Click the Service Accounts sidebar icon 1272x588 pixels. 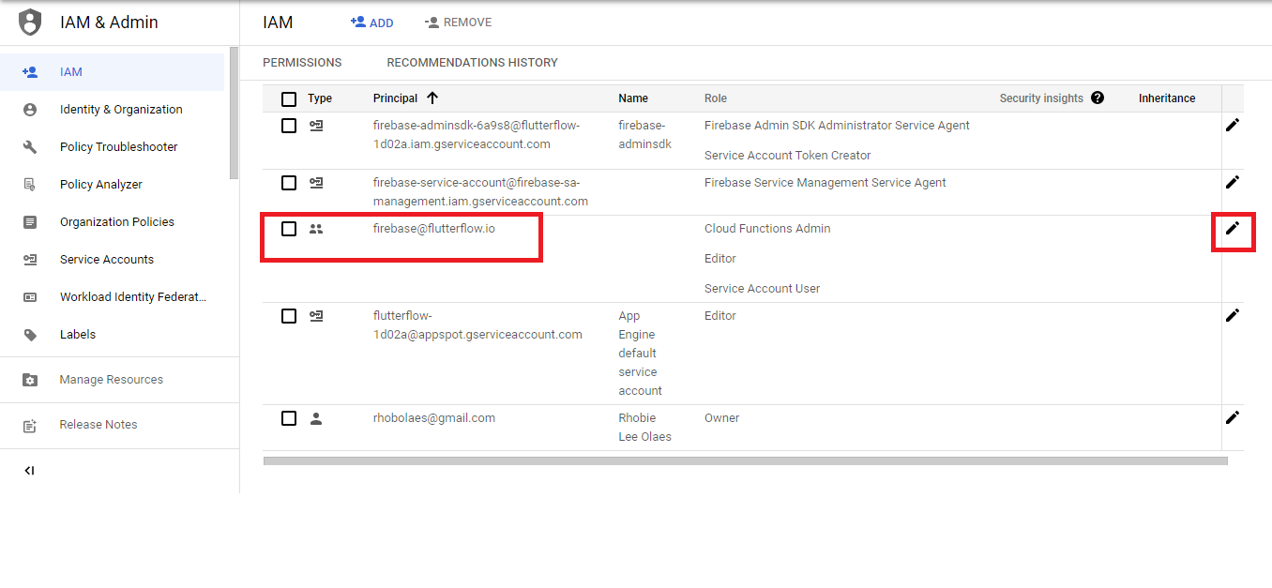click(30, 260)
